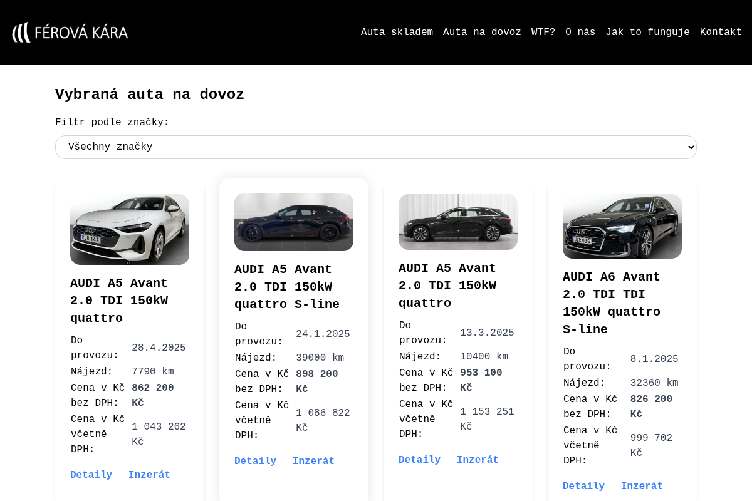This screenshot has height=501, width=752.
Task: Click the registration date "8.1.2025"
Action: click(654, 359)
